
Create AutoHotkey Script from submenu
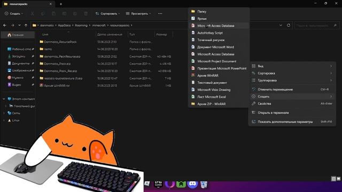point(219,33)
